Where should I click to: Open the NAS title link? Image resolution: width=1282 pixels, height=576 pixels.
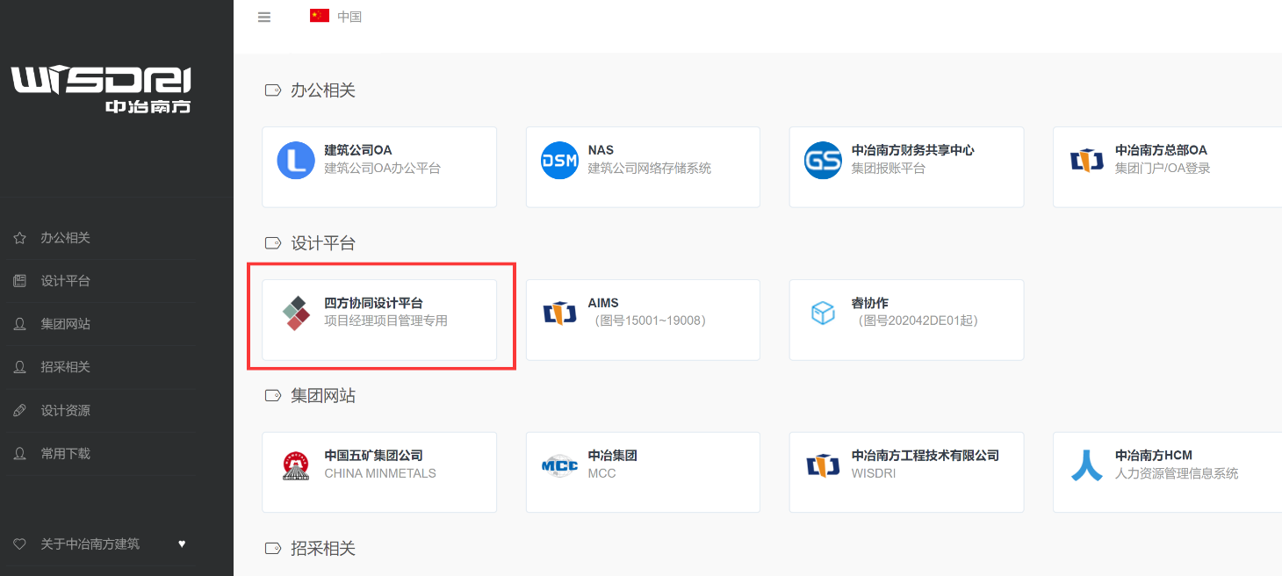pyautogui.click(x=601, y=150)
